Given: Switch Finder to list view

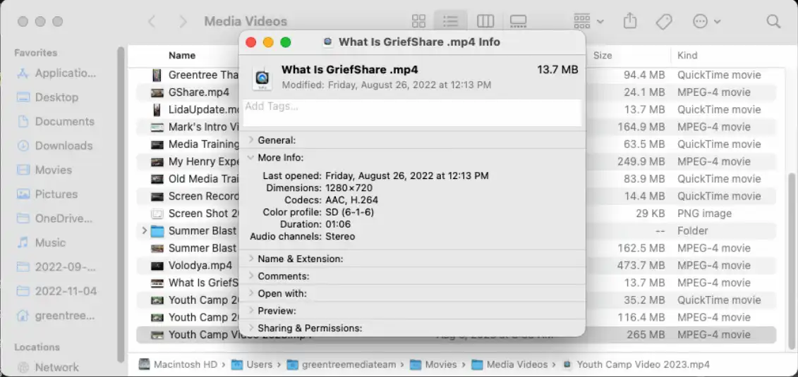Looking at the screenshot, I should (x=450, y=21).
